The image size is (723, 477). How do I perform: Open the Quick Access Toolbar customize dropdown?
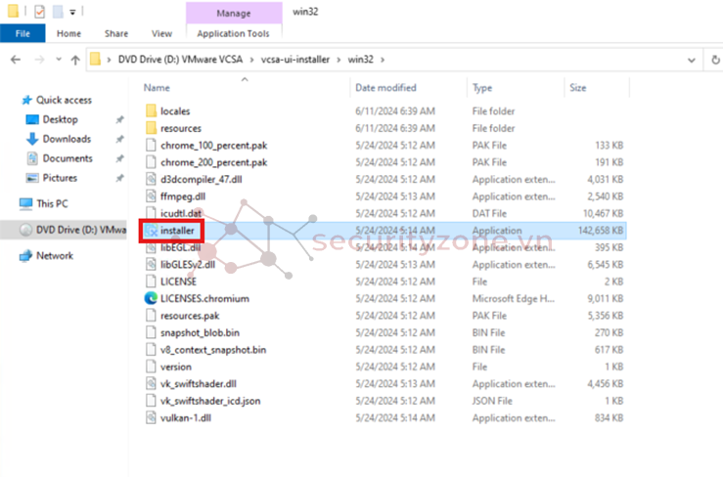(x=72, y=13)
